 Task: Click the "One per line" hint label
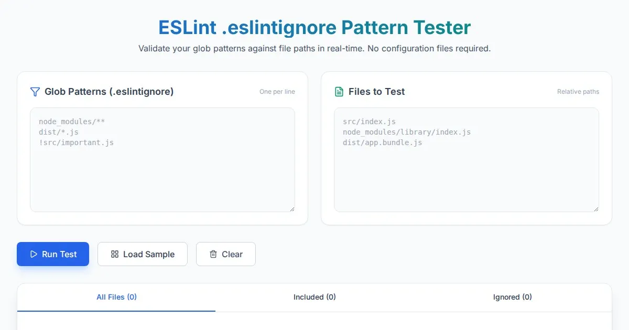(x=277, y=92)
